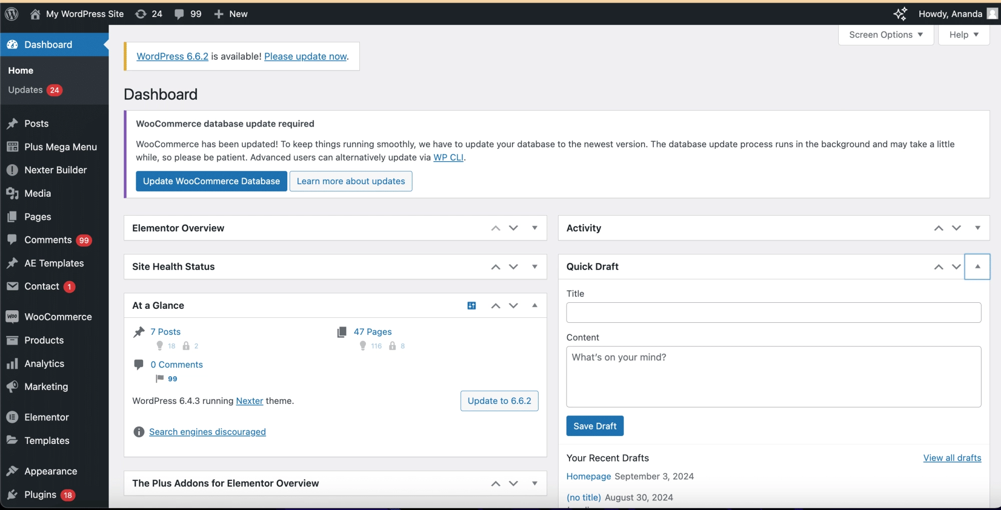
Task: Click Ananda's profile avatar
Action: click(992, 14)
